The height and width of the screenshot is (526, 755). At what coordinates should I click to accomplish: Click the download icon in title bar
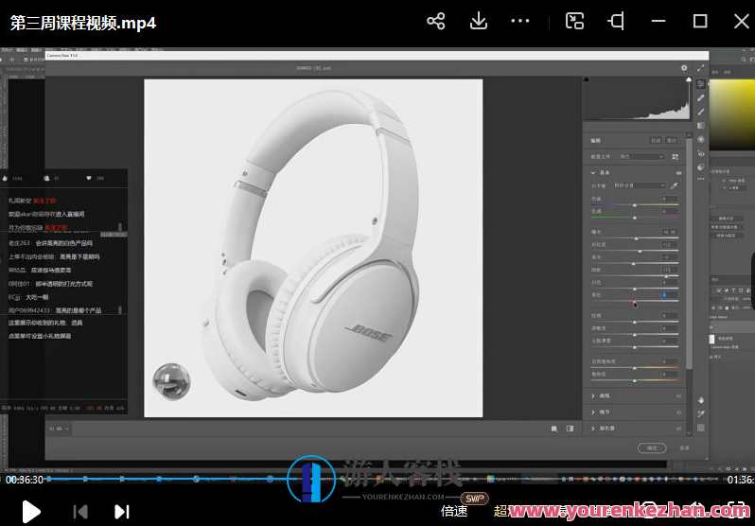479,21
